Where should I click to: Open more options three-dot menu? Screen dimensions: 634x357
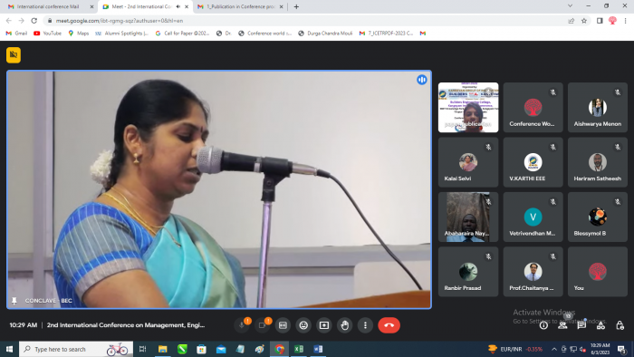coord(365,325)
